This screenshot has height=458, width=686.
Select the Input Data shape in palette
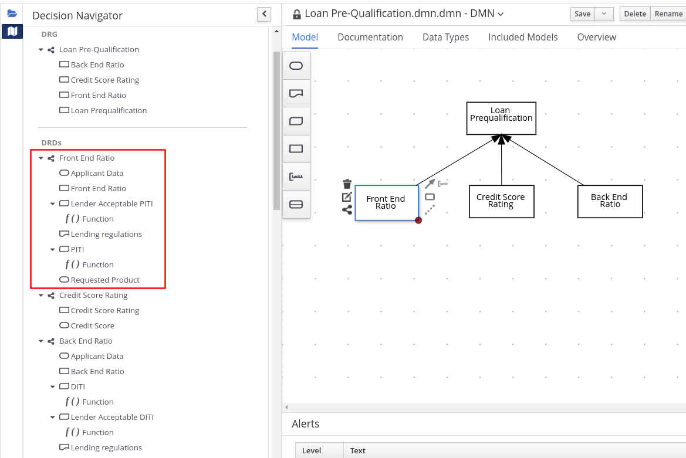[296, 66]
